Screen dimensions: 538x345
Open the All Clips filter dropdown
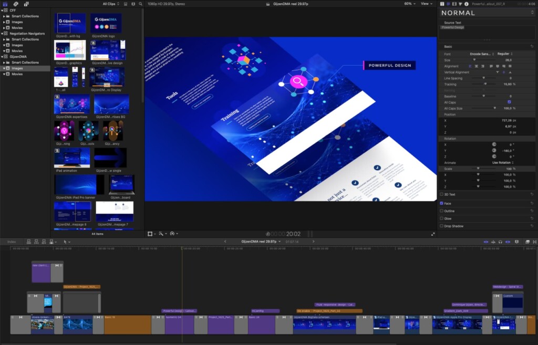111,4
